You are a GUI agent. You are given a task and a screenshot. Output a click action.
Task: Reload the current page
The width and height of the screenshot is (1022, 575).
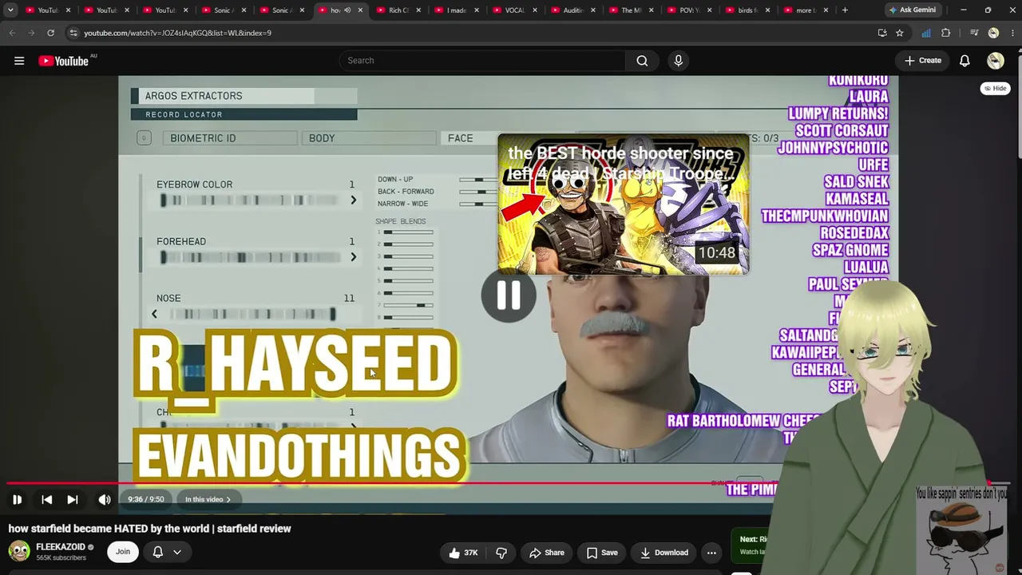pos(50,33)
